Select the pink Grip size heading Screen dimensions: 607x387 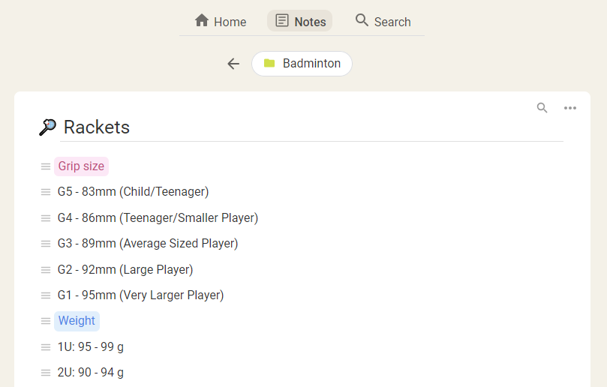point(82,166)
